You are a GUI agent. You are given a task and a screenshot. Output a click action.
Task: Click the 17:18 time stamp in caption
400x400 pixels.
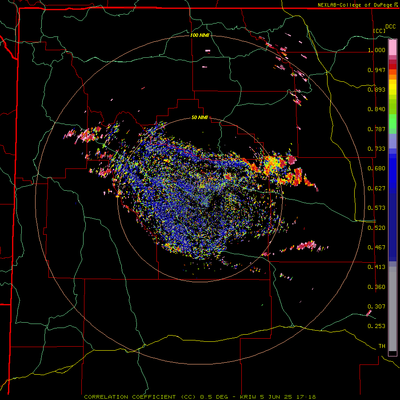[x=306, y=397]
